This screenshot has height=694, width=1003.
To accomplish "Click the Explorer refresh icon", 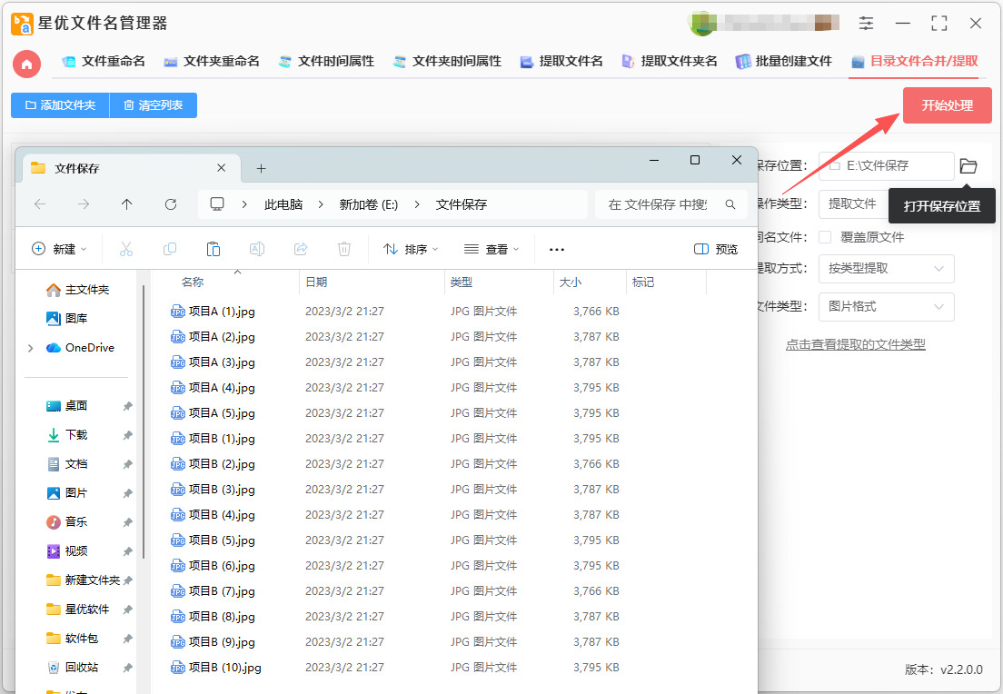I will point(171,204).
